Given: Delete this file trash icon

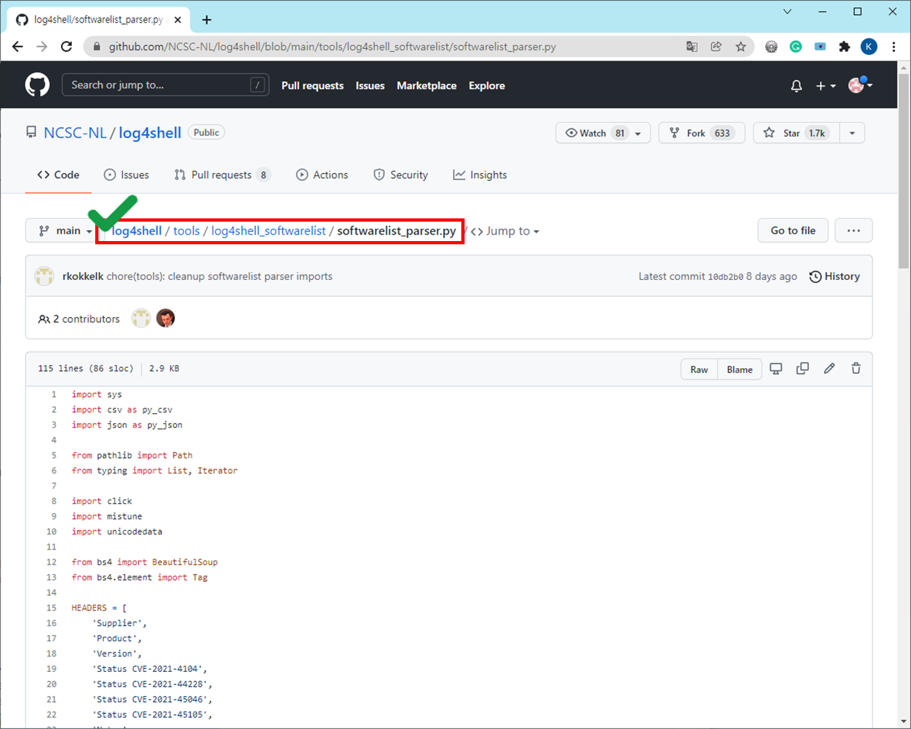Looking at the screenshot, I should click(856, 369).
